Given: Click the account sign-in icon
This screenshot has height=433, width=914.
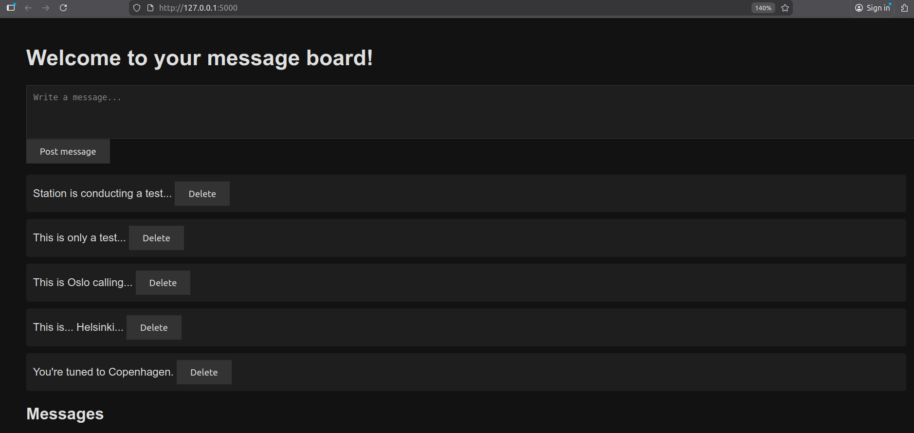Looking at the screenshot, I should pos(859,8).
